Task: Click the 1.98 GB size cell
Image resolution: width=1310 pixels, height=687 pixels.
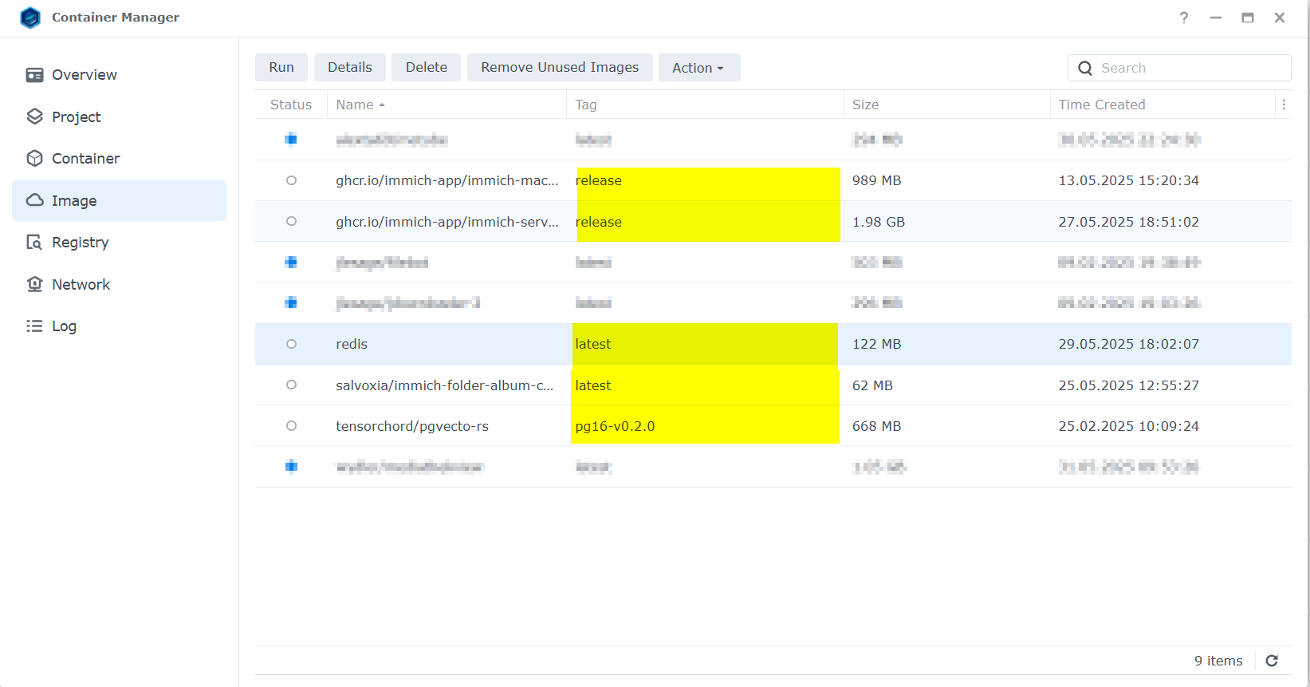Action: (x=878, y=222)
